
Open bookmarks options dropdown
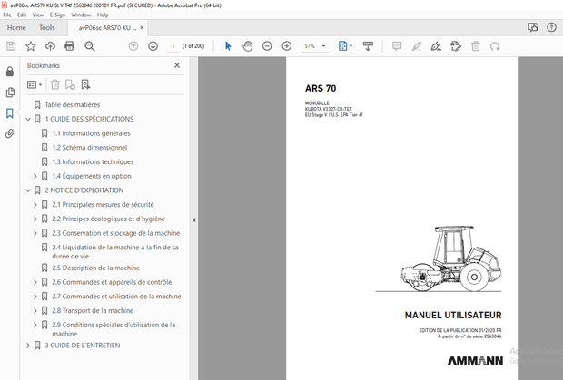click(x=35, y=84)
